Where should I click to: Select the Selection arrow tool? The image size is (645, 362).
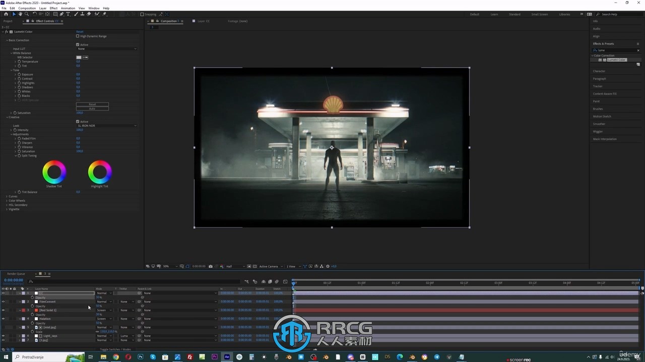14,14
